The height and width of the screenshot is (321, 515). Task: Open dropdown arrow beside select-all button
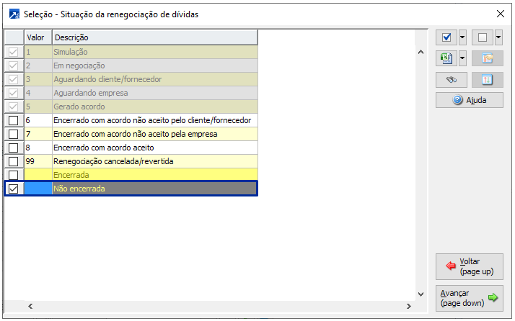click(x=462, y=37)
